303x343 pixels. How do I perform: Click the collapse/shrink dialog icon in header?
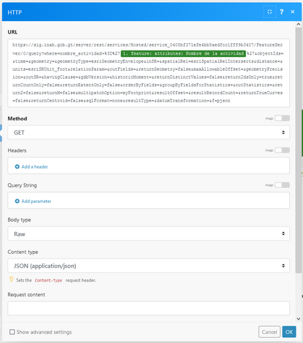(x=269, y=12)
